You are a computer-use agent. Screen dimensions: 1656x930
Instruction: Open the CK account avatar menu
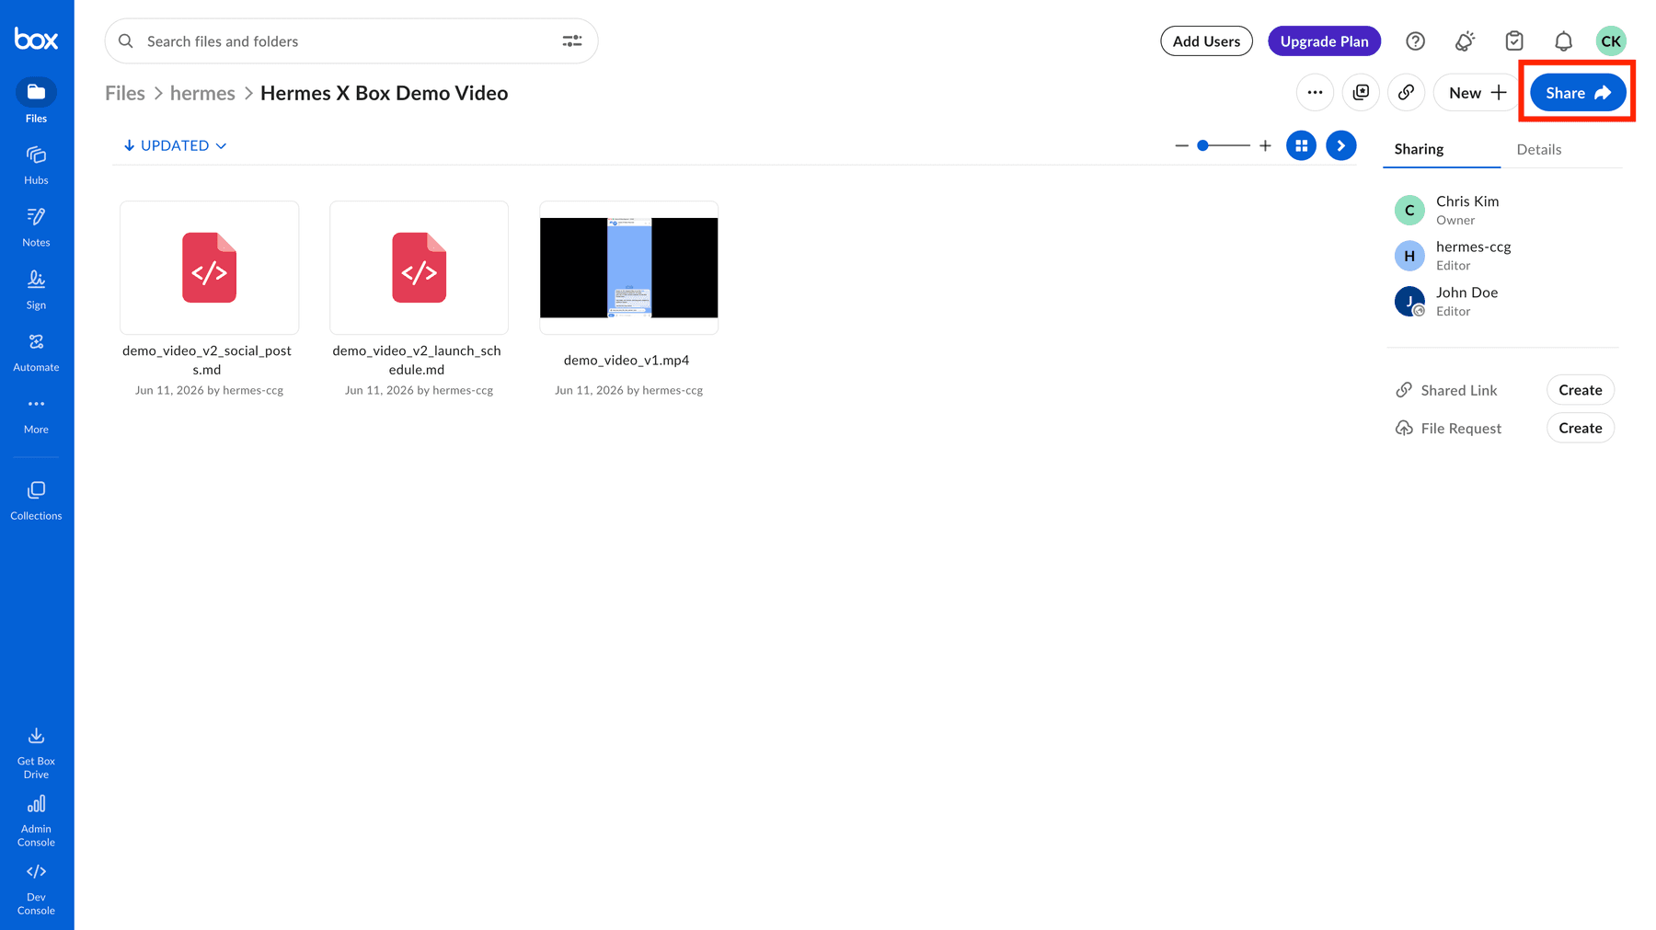pyautogui.click(x=1611, y=41)
